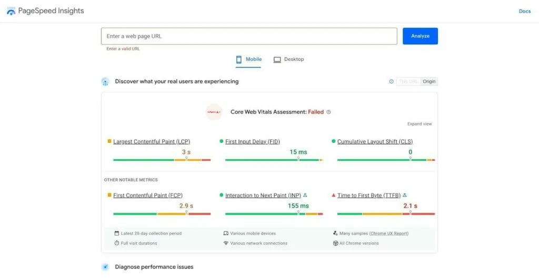Open Interaction to Next Paint (INP) link
Viewport: 539px width, 278px height.
click(x=263, y=195)
